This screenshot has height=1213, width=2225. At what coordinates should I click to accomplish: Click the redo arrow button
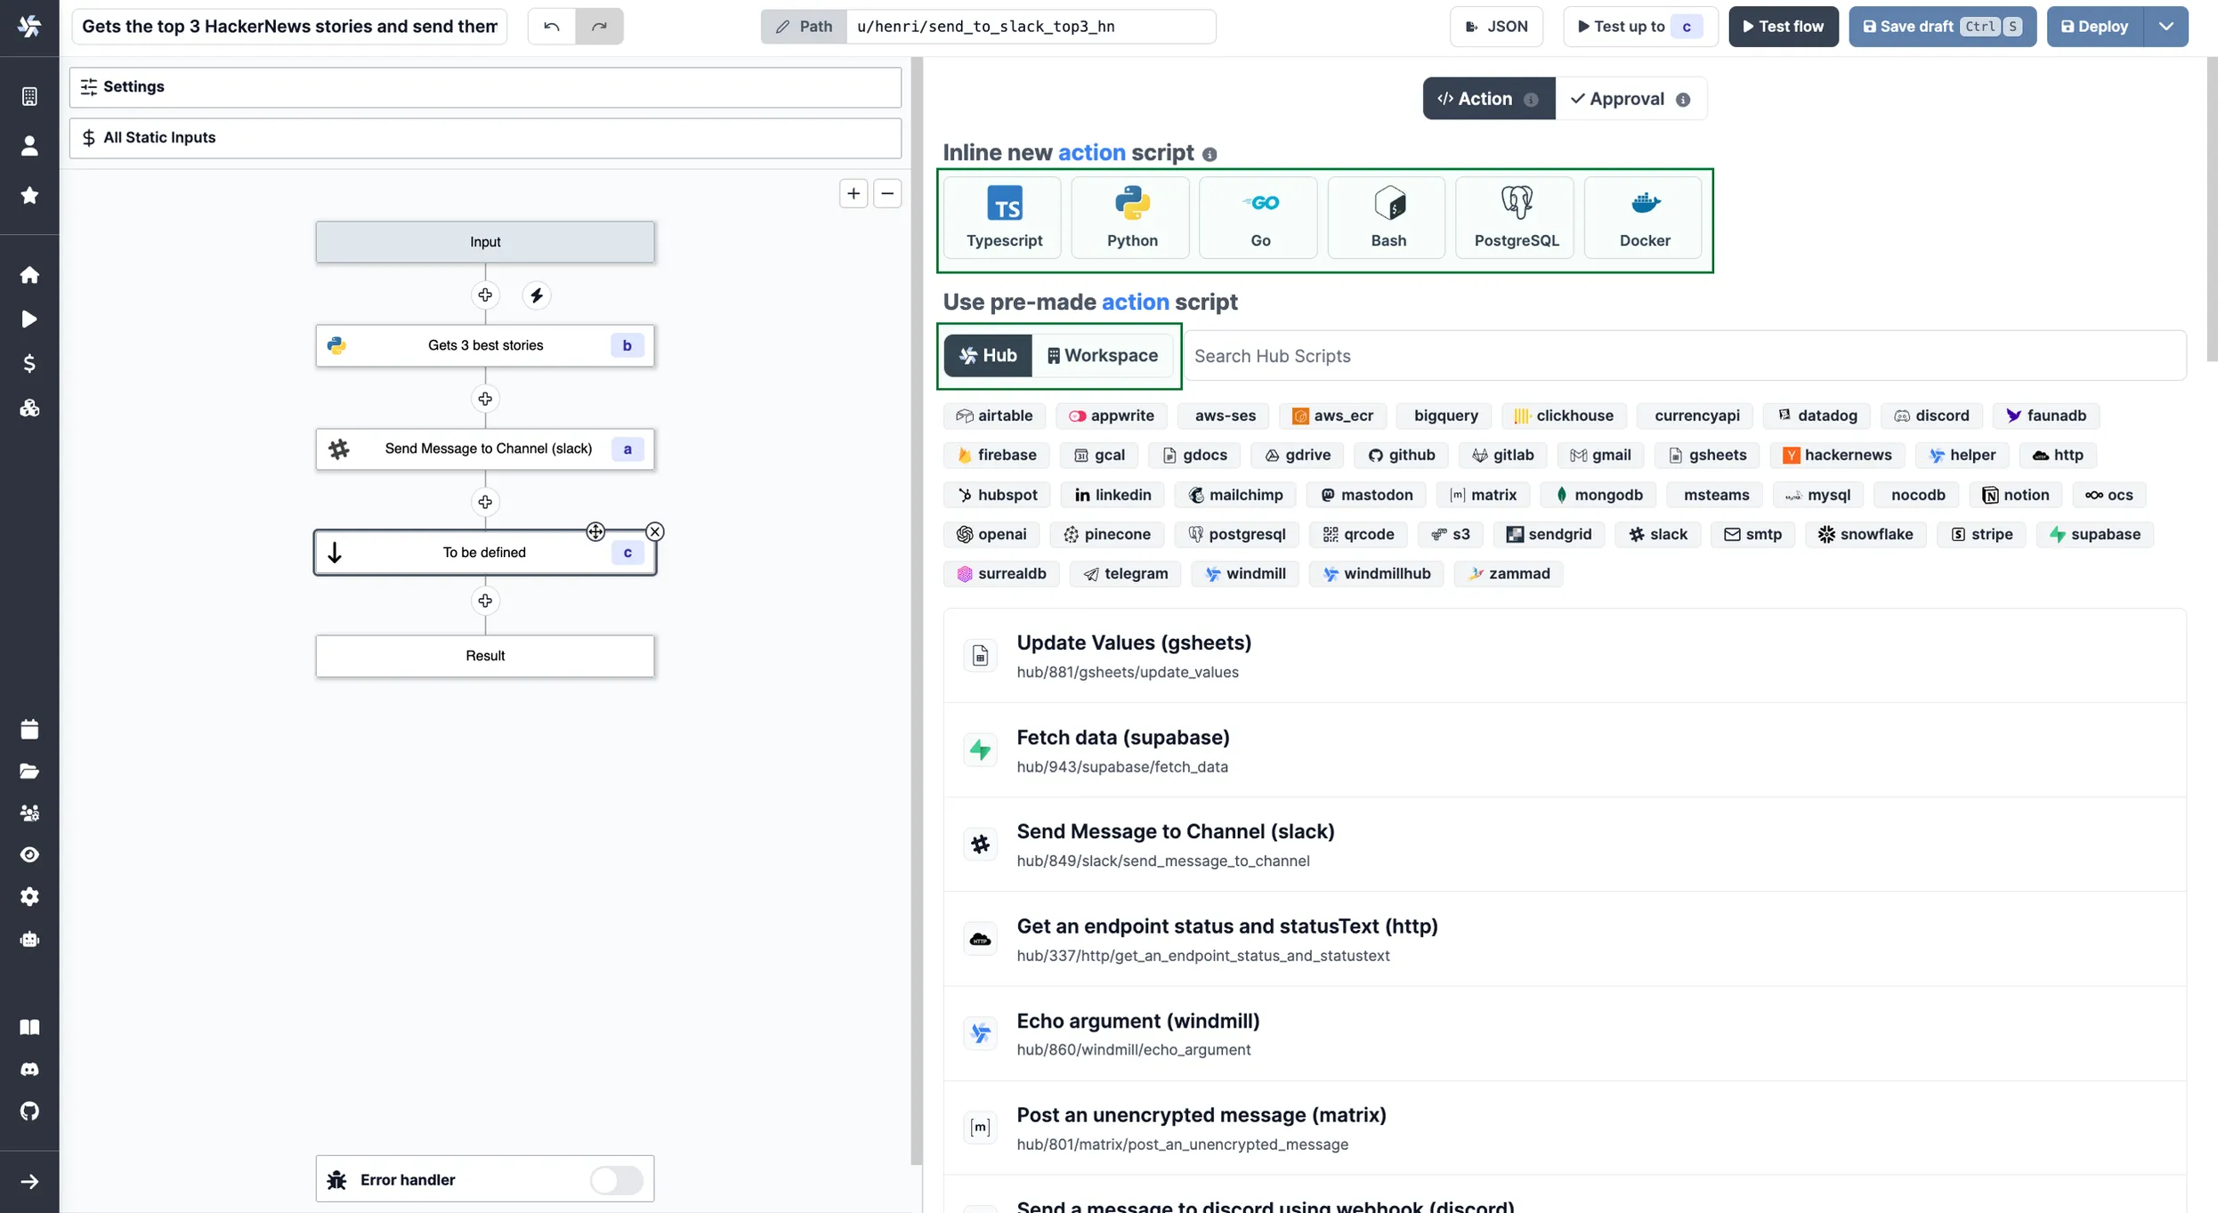pos(599,27)
